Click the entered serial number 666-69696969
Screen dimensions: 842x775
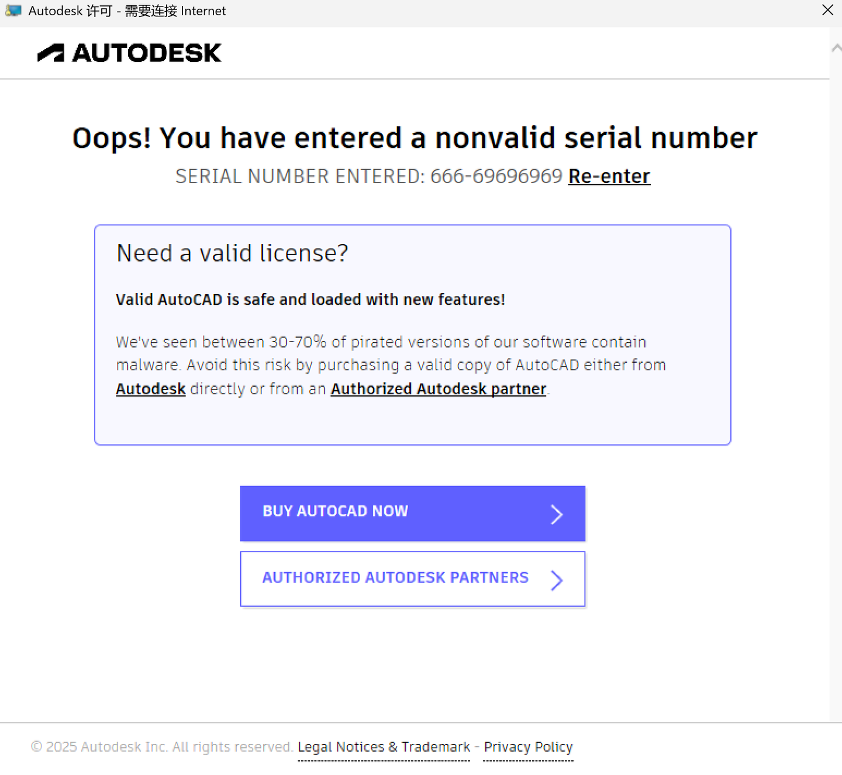(x=496, y=176)
